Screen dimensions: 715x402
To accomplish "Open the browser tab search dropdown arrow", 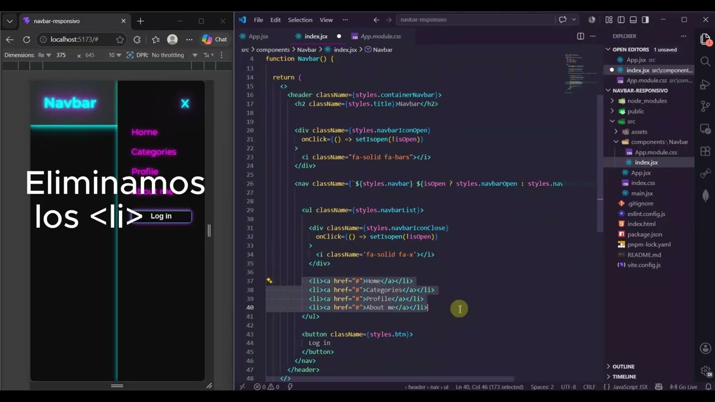I will click(x=9, y=21).
